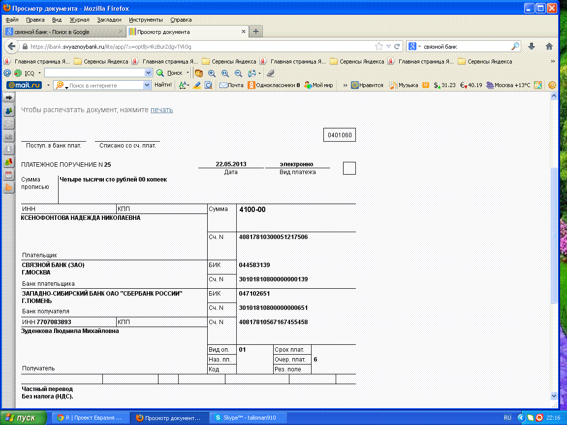The height and width of the screenshot is (425, 567).
Task: Open the Инструменты menu
Action: click(x=146, y=20)
